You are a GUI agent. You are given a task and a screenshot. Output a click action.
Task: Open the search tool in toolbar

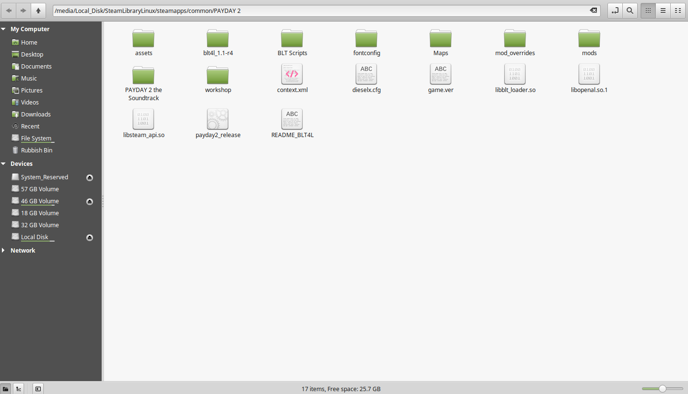(x=630, y=10)
